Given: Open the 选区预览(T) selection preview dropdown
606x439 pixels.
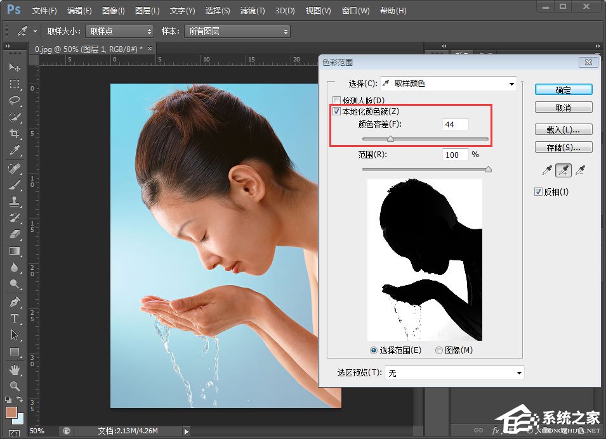Looking at the screenshot, I should tap(454, 372).
